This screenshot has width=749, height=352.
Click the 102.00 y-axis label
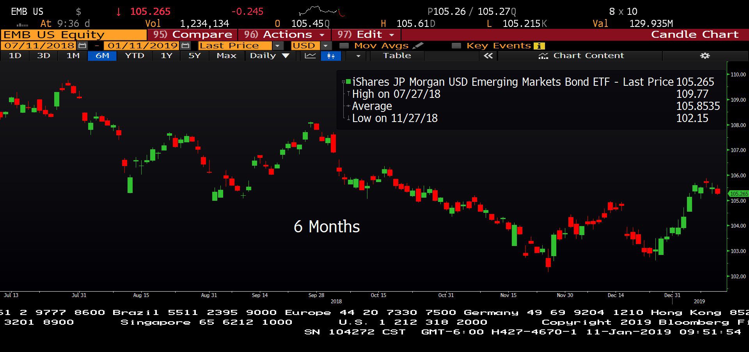[737, 276]
